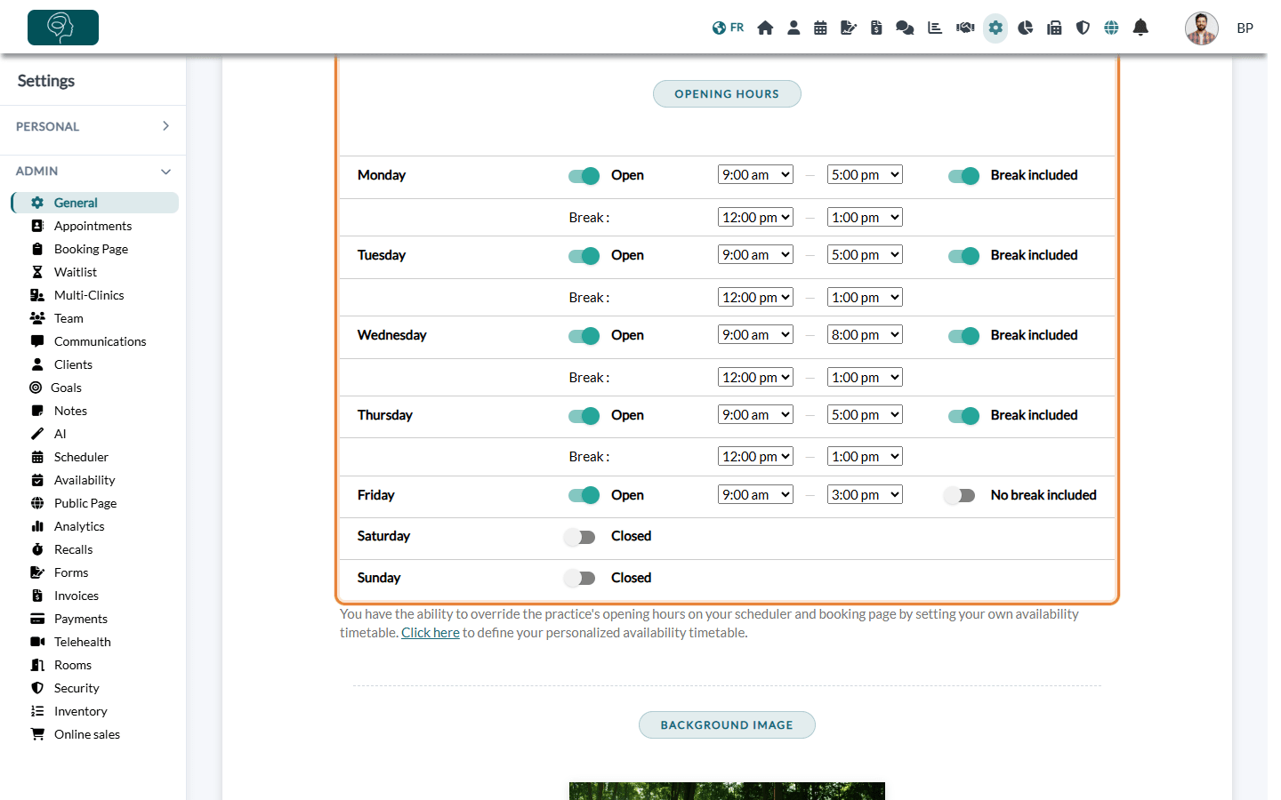
Task: Open the shield icon in top bar
Action: [x=1083, y=28]
